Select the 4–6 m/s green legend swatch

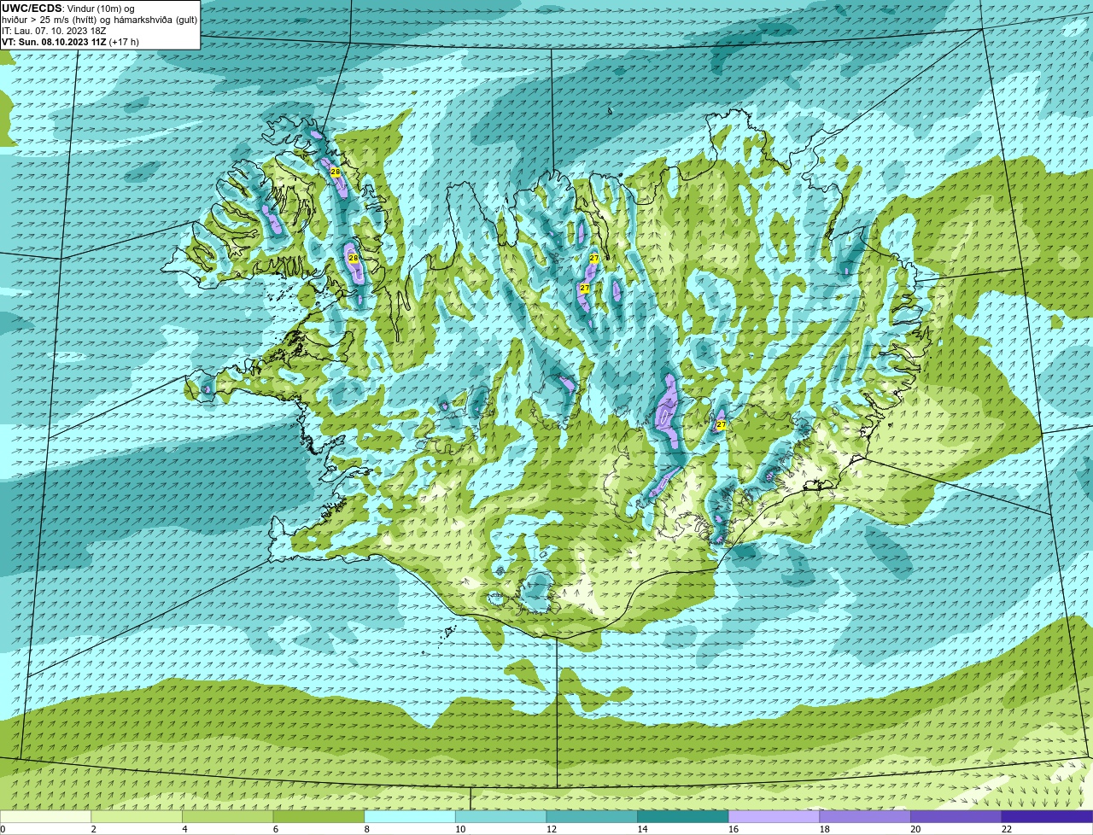click(x=228, y=816)
